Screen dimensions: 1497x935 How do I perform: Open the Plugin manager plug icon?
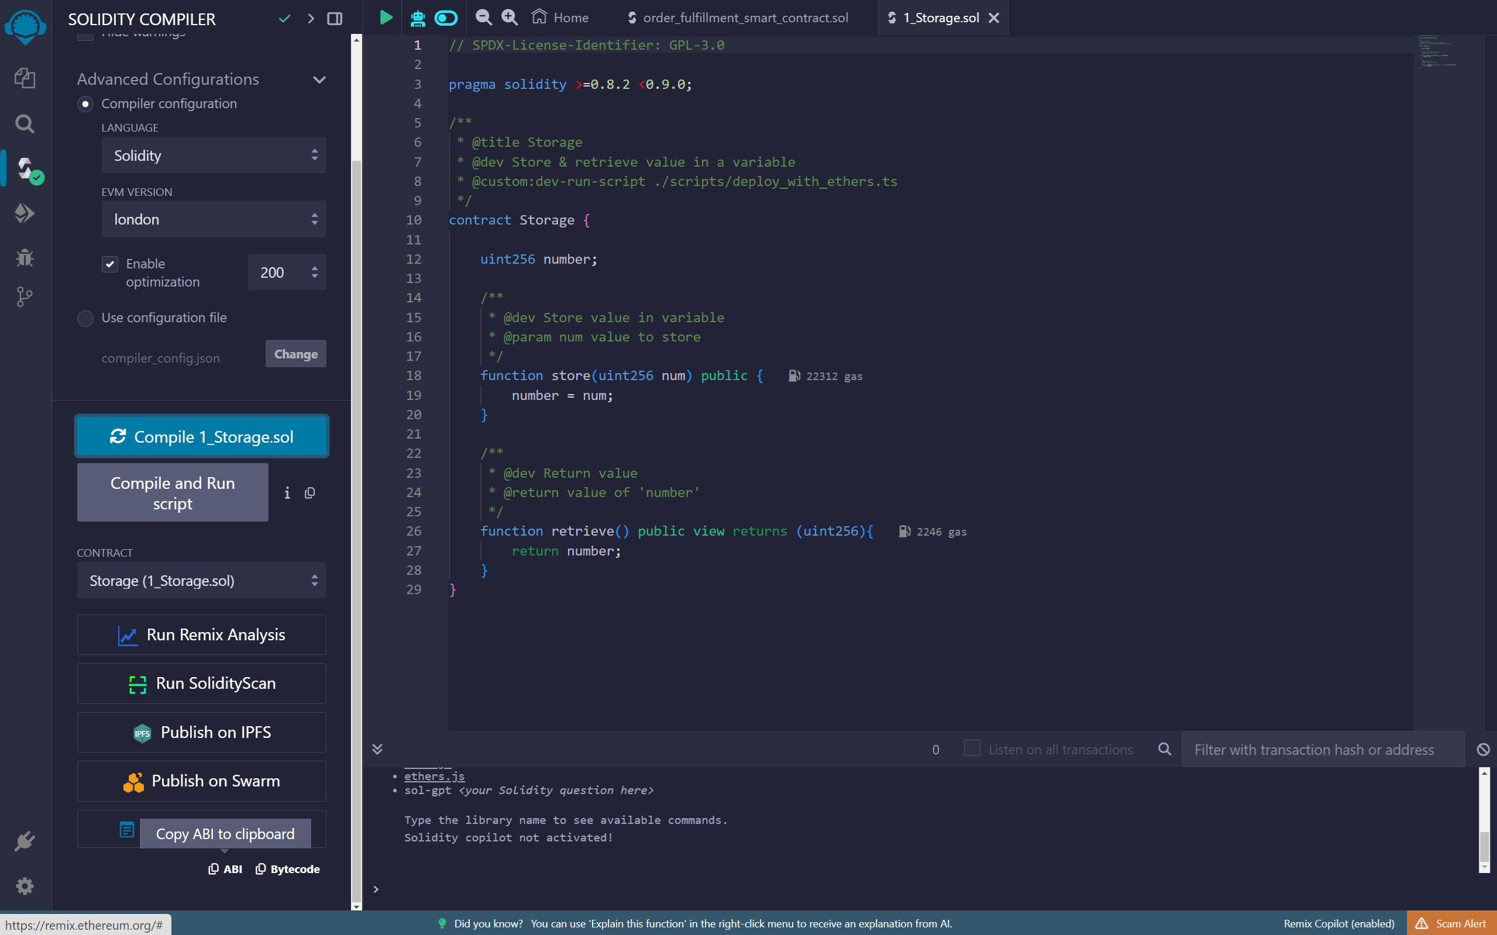[25, 841]
